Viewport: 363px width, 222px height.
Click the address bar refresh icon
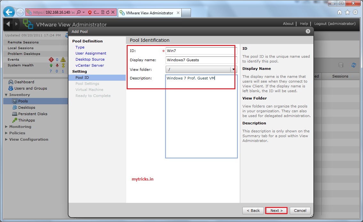tap(108, 12)
